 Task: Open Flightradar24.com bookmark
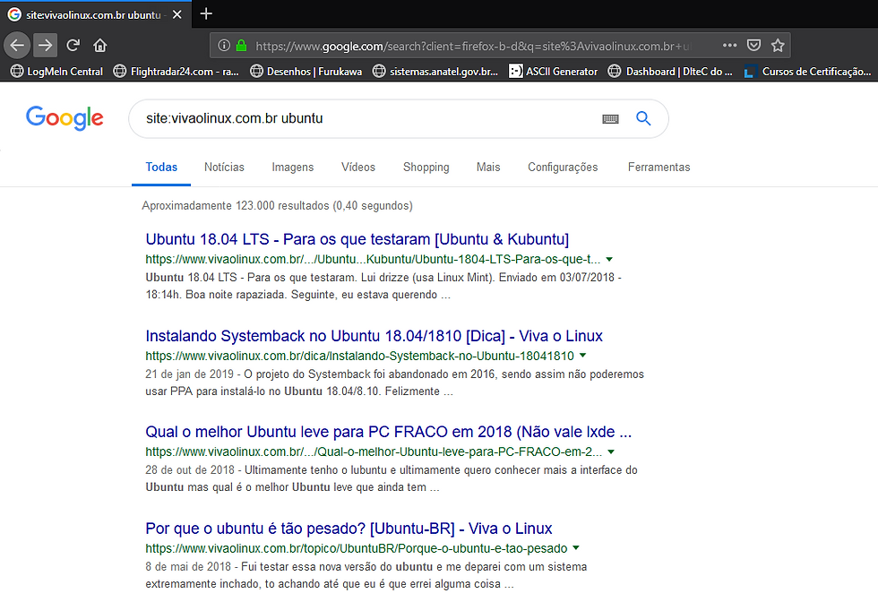[x=176, y=71]
